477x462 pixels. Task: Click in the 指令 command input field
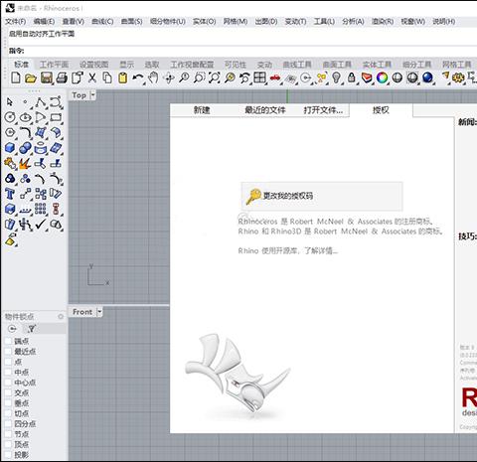pos(250,51)
